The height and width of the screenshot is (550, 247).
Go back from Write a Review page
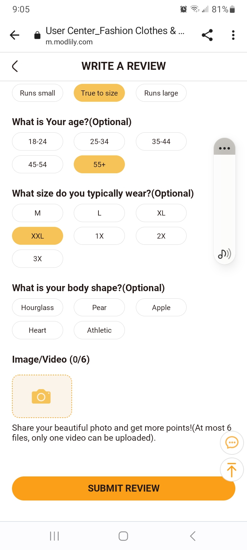tap(15, 66)
